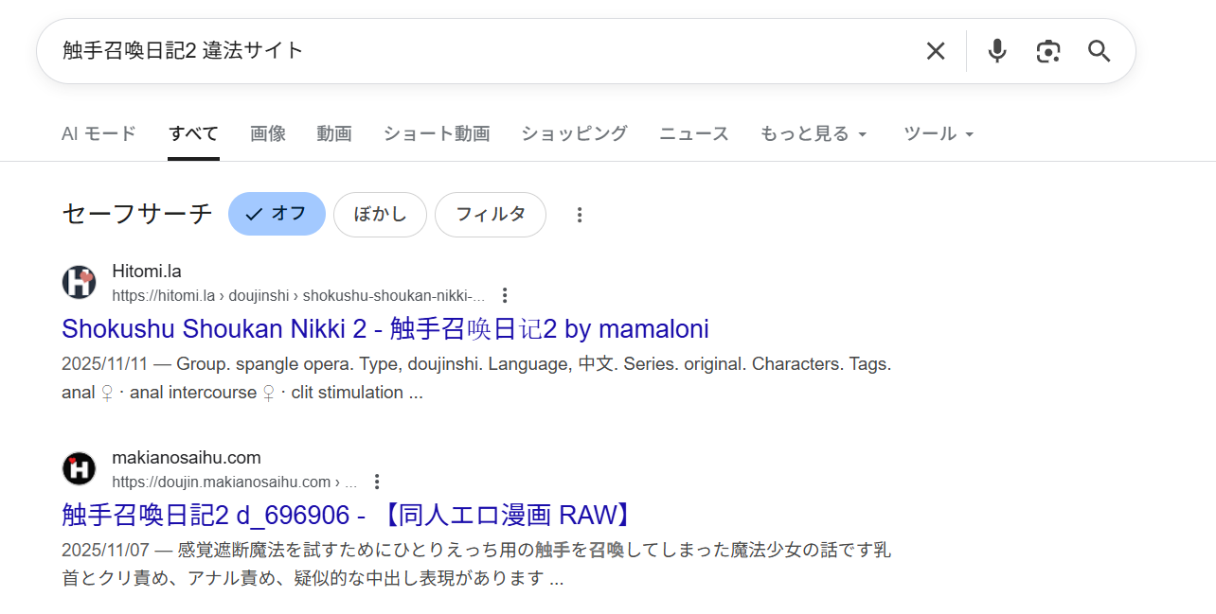1216x614 pixels.
Task: Open the ニュース tab
Action: (x=693, y=133)
